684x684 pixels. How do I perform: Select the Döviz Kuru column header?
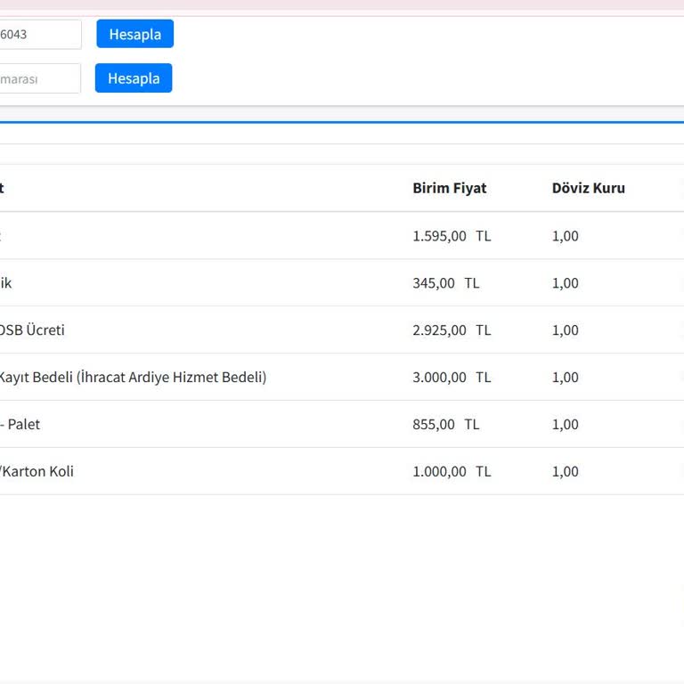(x=588, y=188)
